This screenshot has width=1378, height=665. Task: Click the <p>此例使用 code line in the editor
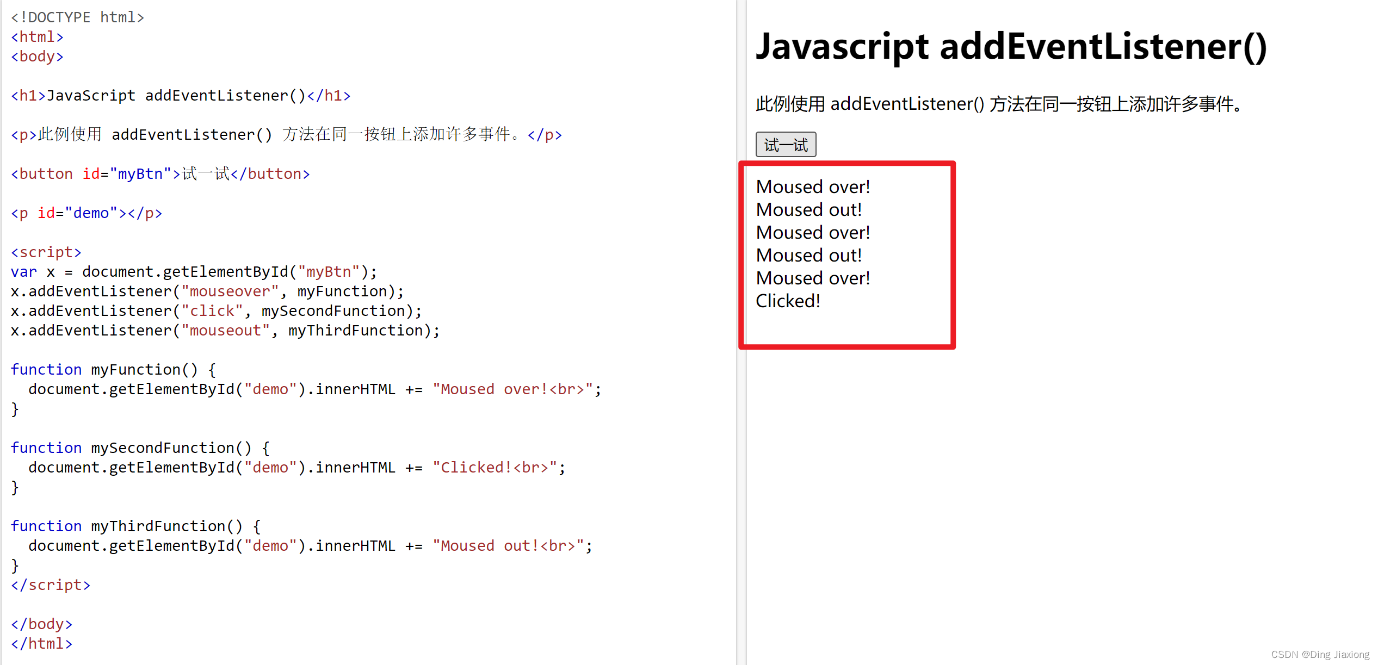coord(287,135)
